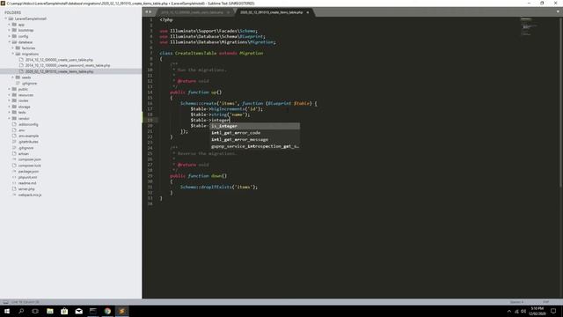
Task: Open phpunit.xml in sidebar
Action: click(27, 177)
